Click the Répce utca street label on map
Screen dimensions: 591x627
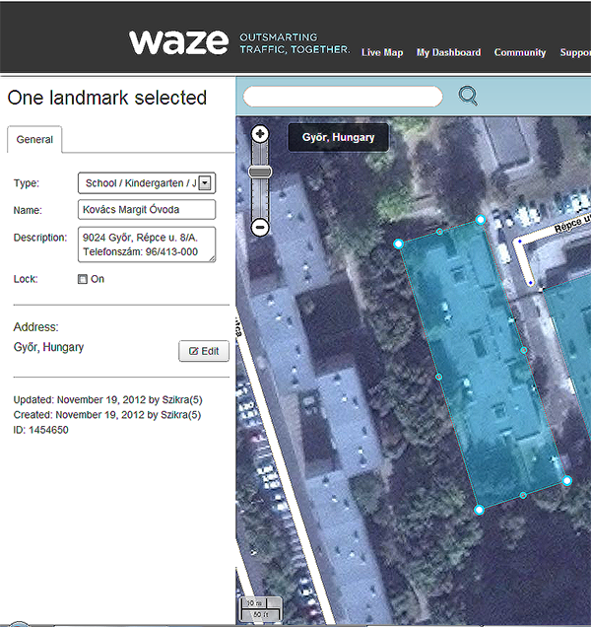coord(572,224)
